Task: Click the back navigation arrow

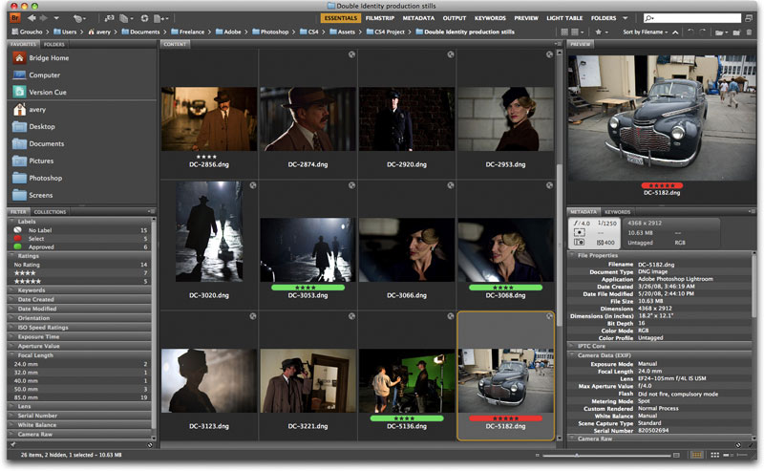Action: [x=32, y=18]
